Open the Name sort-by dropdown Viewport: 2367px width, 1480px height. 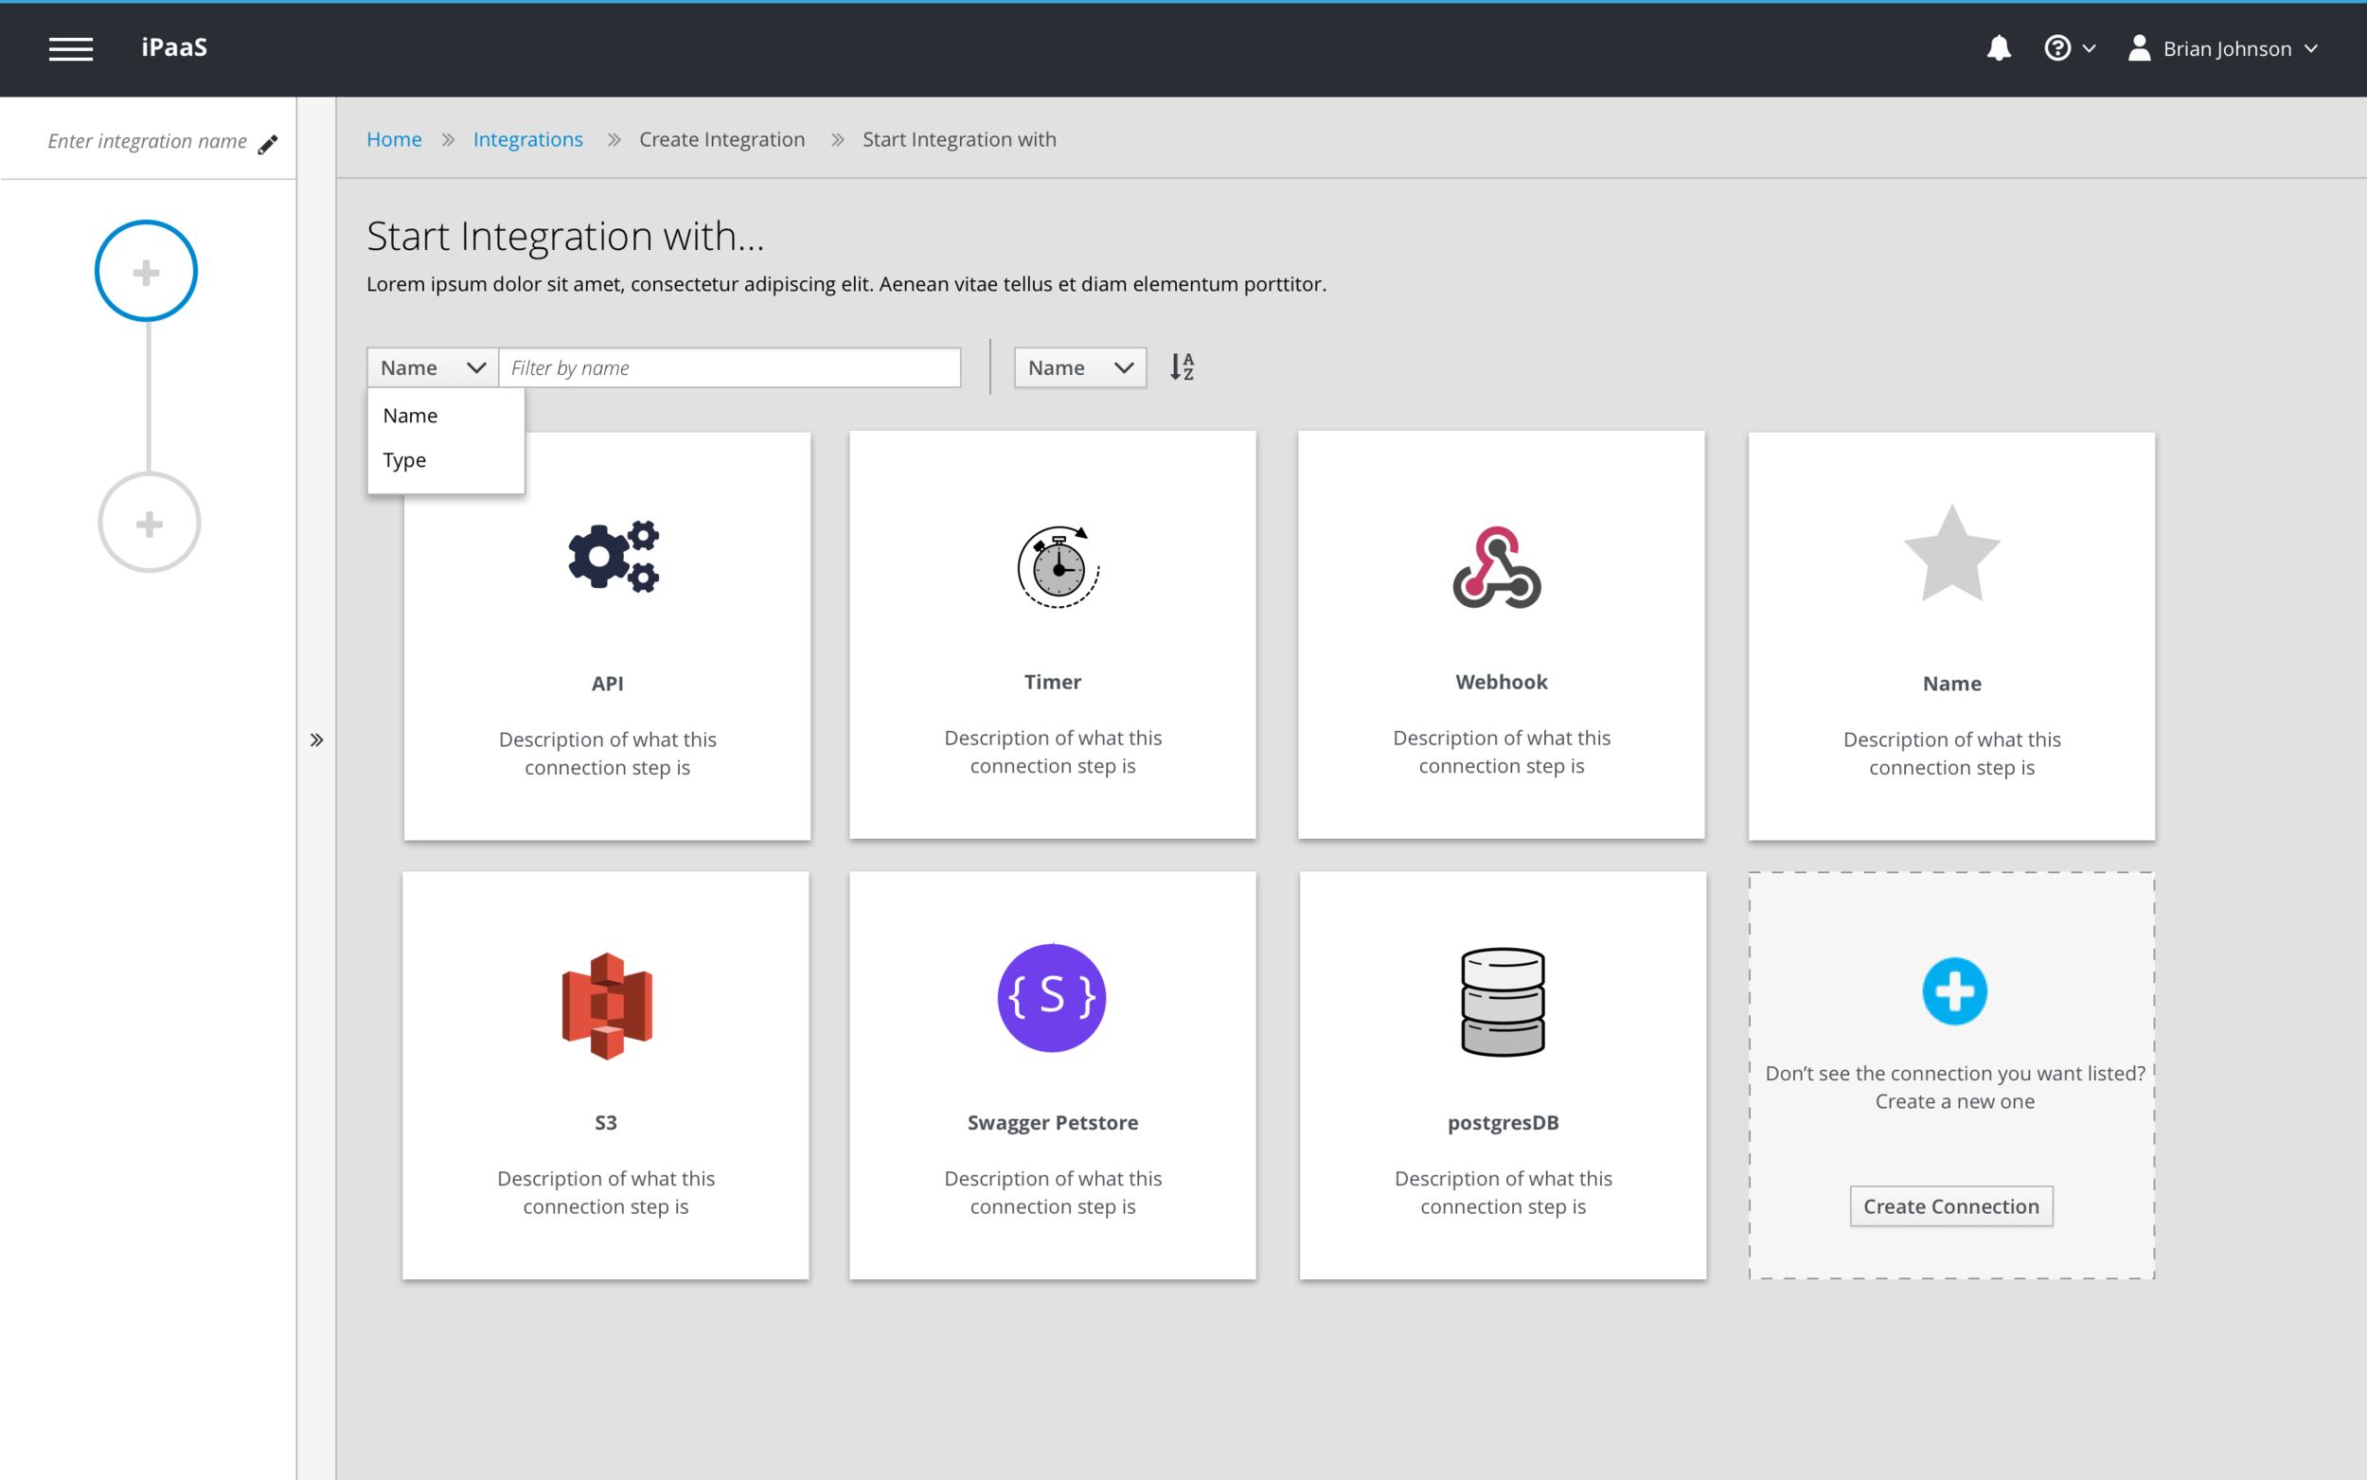coord(1080,367)
